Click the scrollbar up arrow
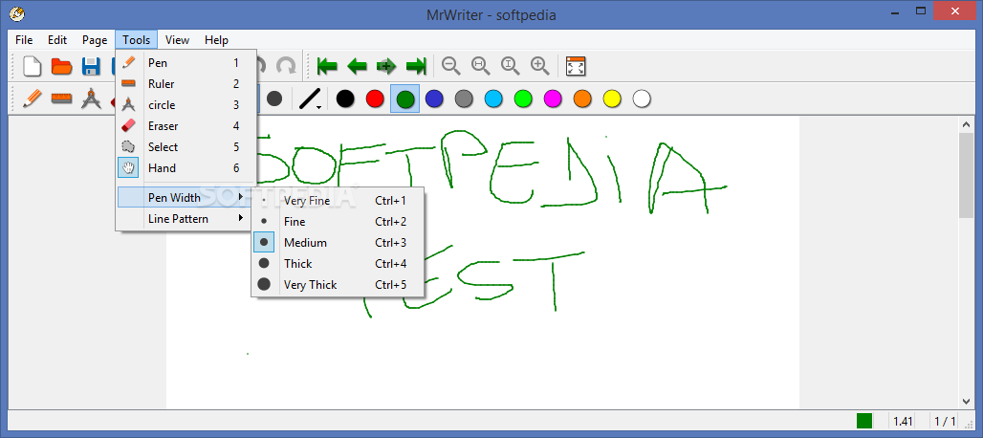The image size is (983, 438). point(966,123)
